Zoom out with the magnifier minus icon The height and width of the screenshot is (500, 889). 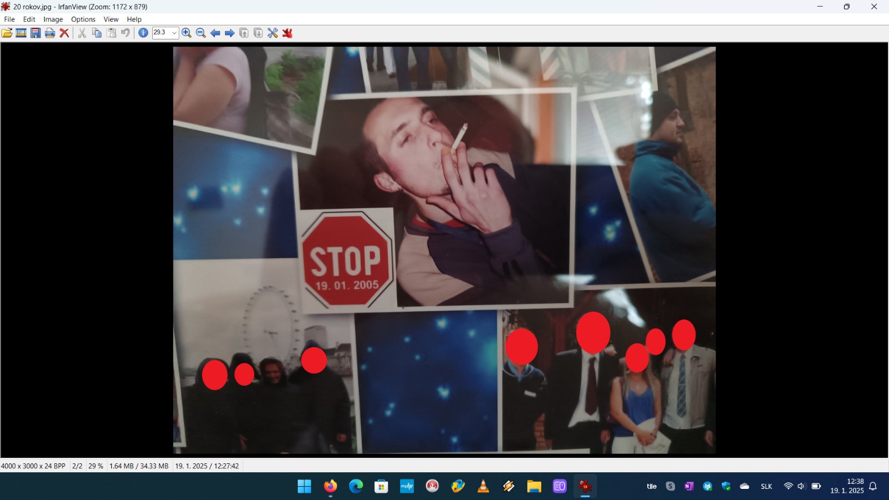201,33
